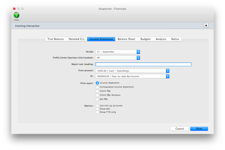
Task: Switch to the Ratios tab
Action: 175,39
